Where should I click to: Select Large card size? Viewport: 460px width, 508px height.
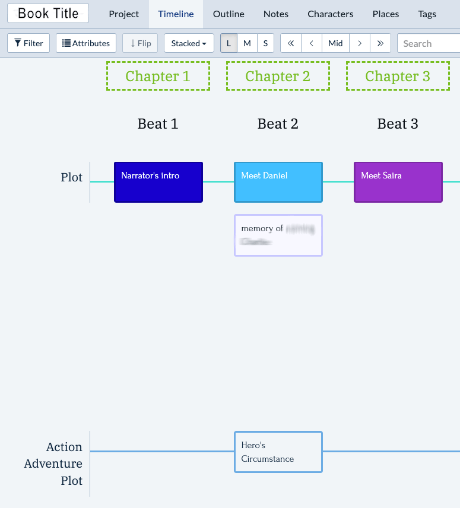pos(229,43)
